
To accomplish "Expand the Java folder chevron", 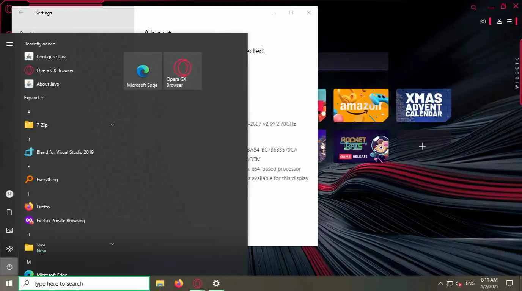I will [x=112, y=244].
